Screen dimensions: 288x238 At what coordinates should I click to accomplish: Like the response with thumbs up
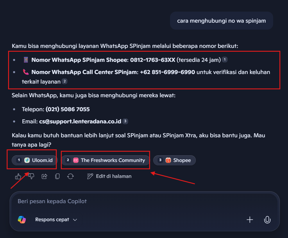(18, 176)
